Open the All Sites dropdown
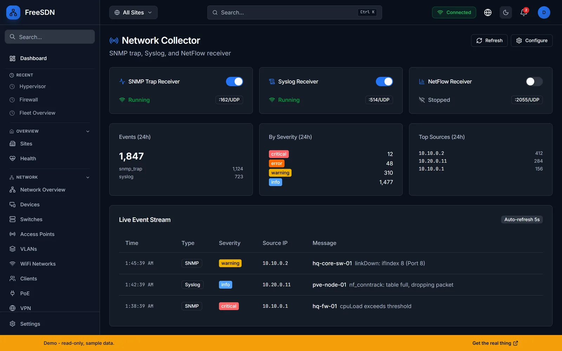This screenshot has width=562, height=351. (x=133, y=13)
